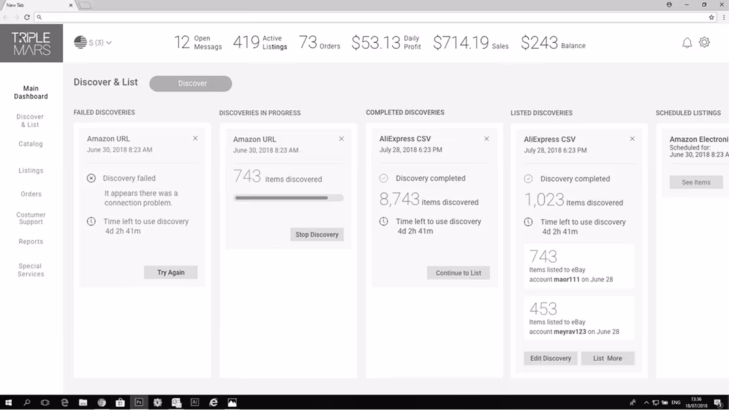Click the $714.19 Sales stat
This screenshot has height=410, width=729.
point(471,42)
